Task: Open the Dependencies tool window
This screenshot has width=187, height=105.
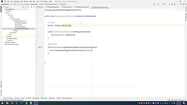Action: (67, 98)
